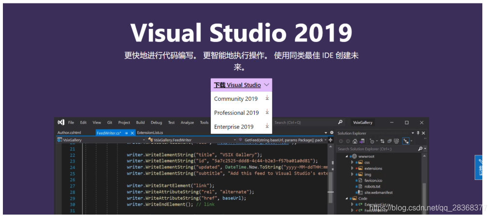
Task: Click Professional 2019 download arrow icon
Action: pos(267,112)
